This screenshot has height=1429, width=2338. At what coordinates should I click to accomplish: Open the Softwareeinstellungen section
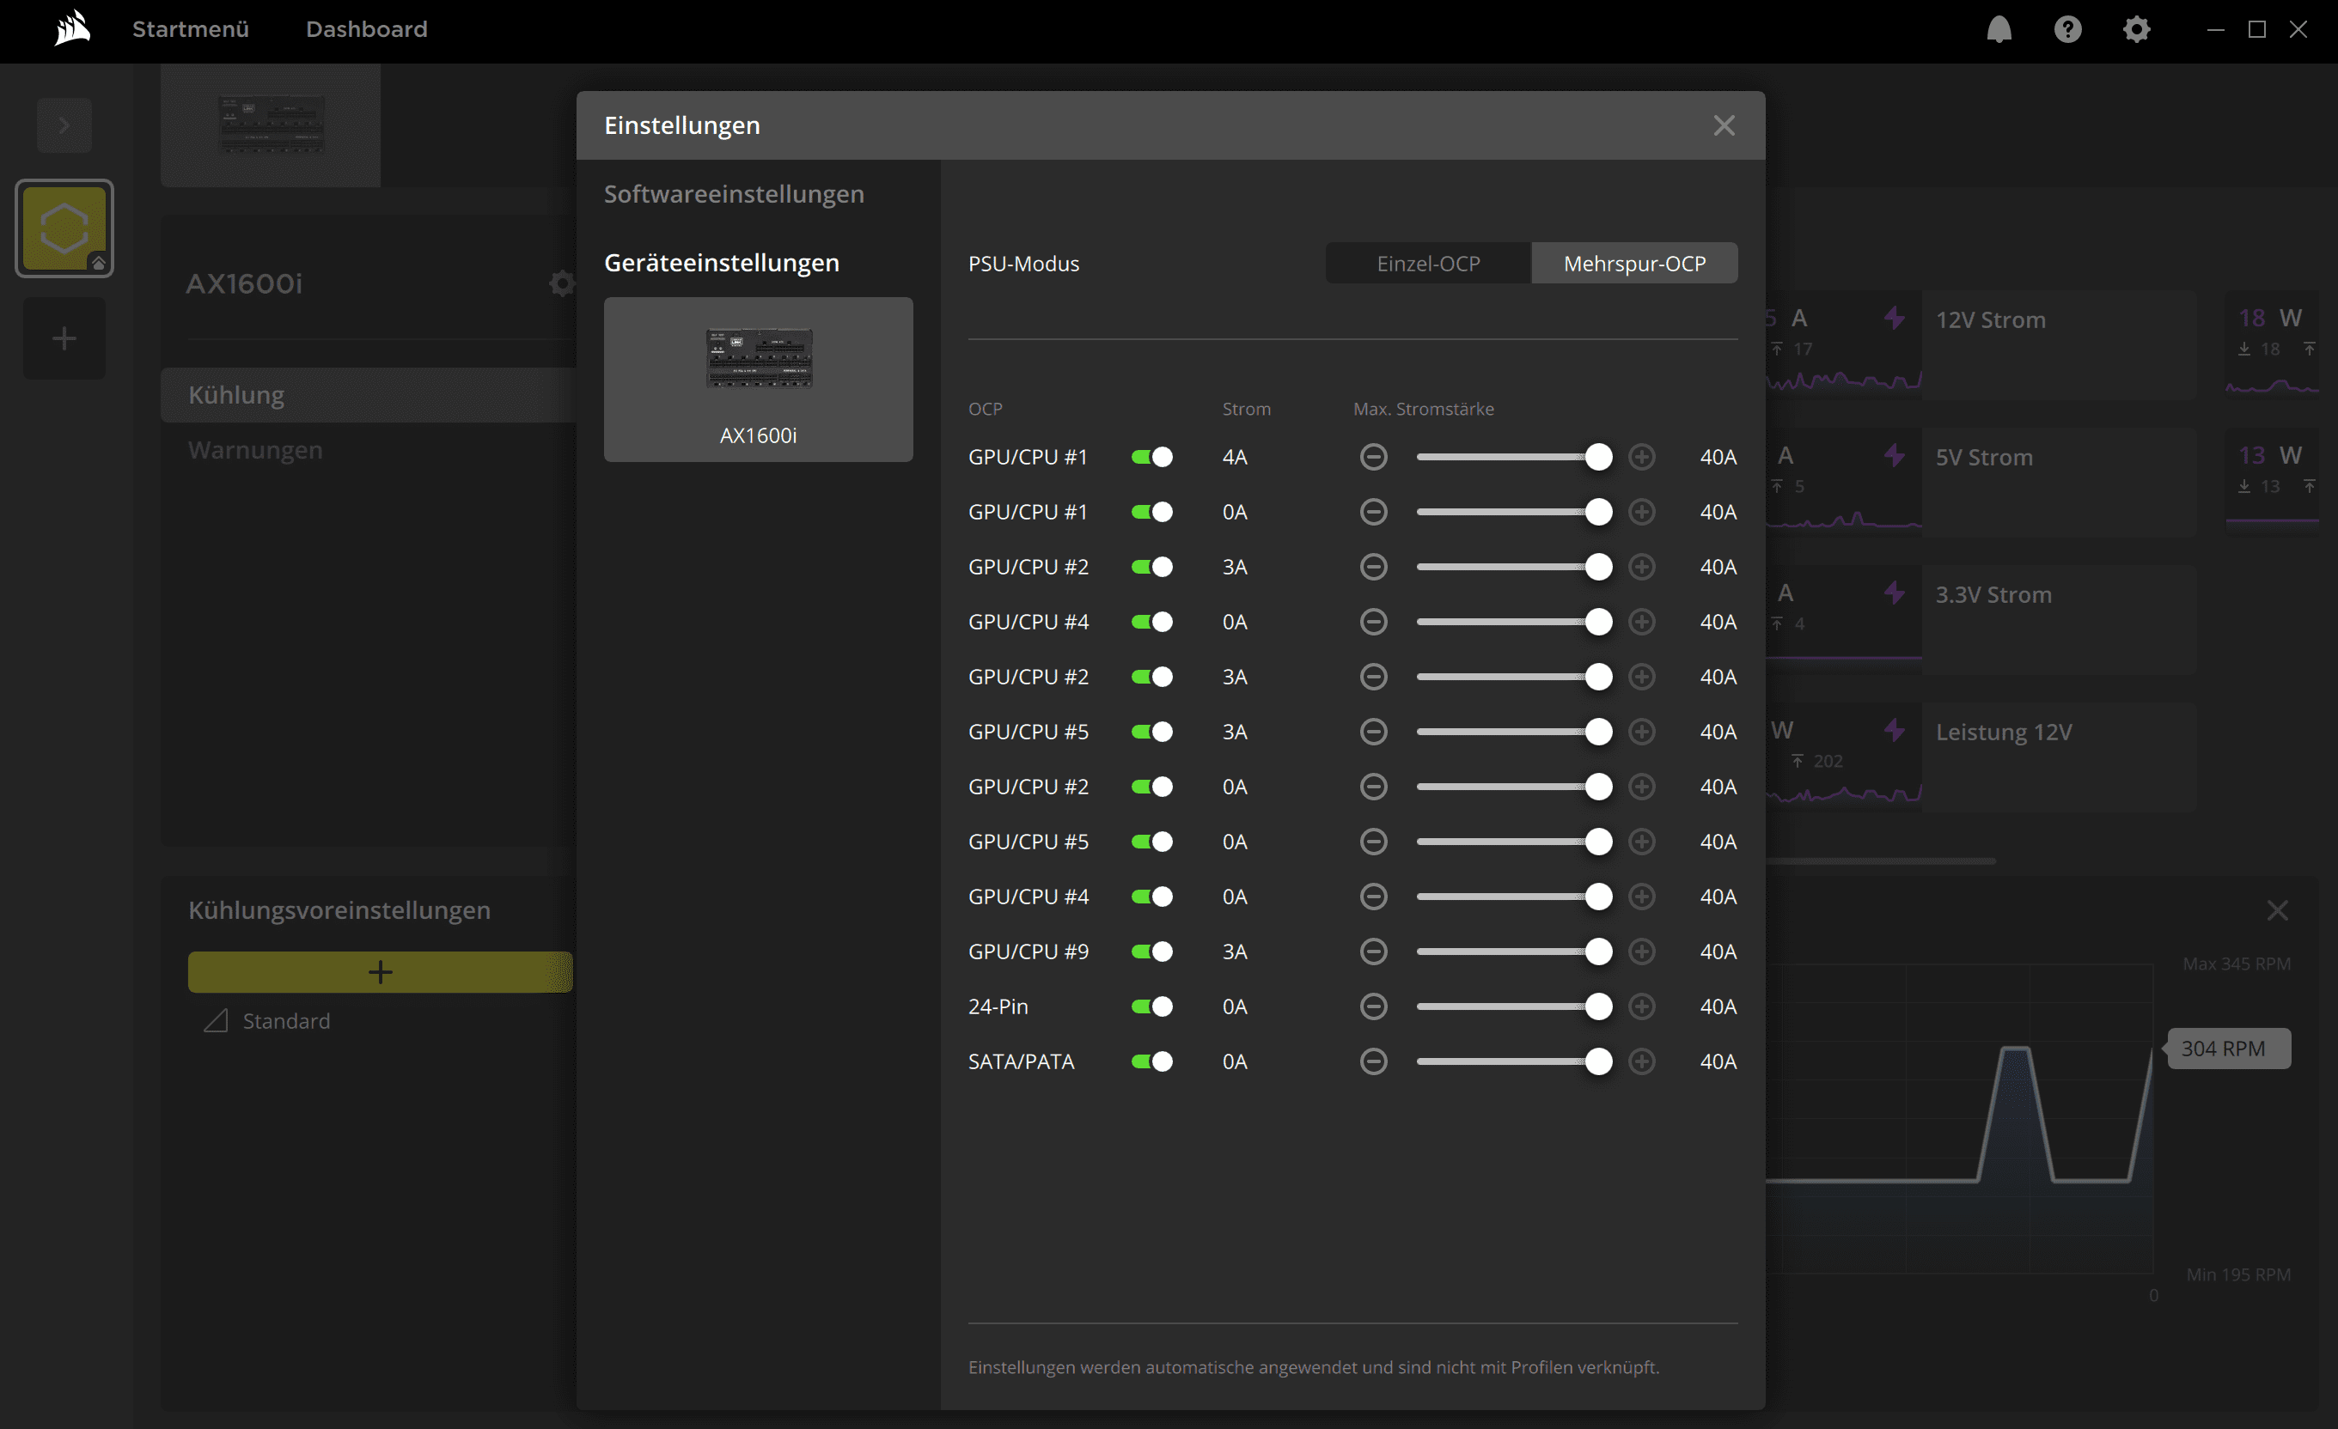pos(734,194)
